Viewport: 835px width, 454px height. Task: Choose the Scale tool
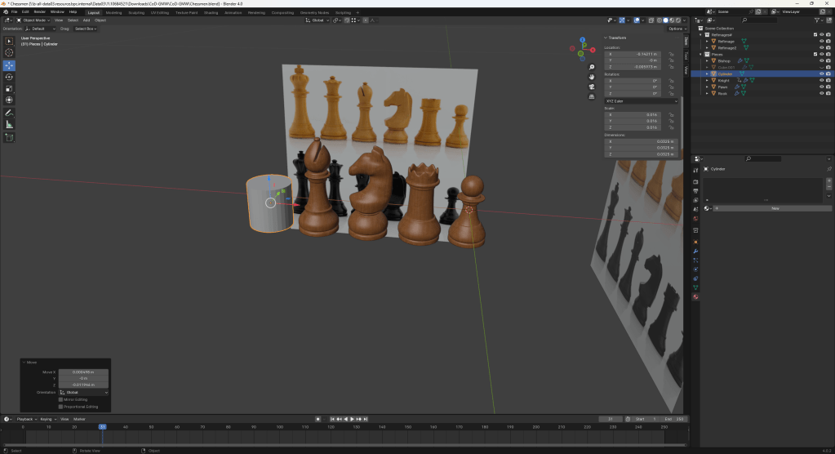(x=10, y=88)
